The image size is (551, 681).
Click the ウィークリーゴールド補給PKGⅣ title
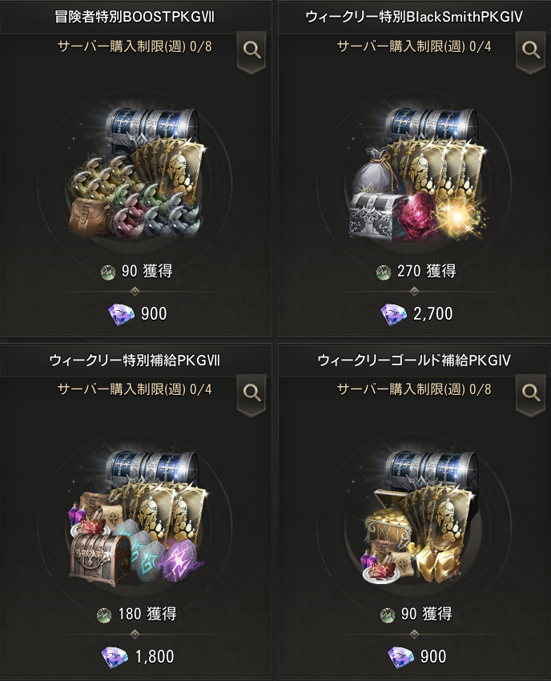[414, 360]
